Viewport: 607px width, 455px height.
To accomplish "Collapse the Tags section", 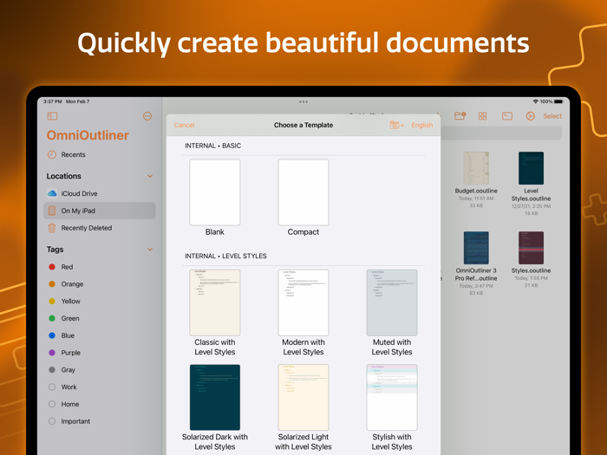I will 150,250.
